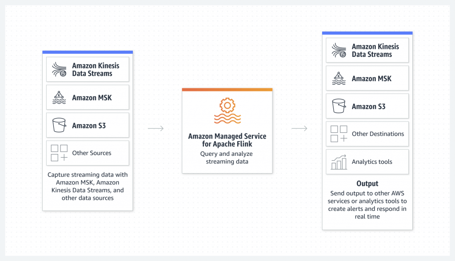455x261 pixels.
Task: Select 'Amazon S3' label in sources panel
Action: (x=89, y=126)
